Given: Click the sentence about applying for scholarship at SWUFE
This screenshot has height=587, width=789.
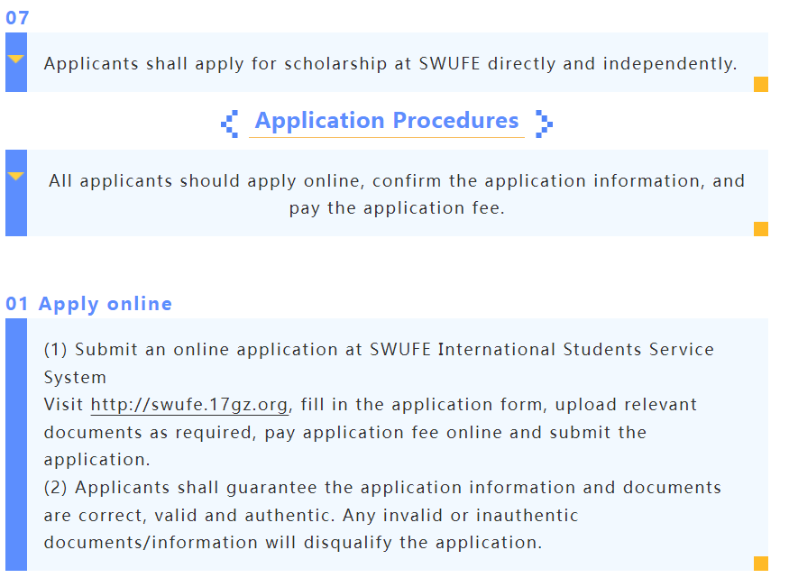Looking at the screenshot, I should point(390,64).
